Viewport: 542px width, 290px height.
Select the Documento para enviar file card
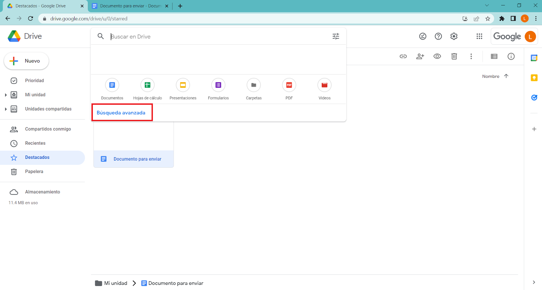coord(133,145)
